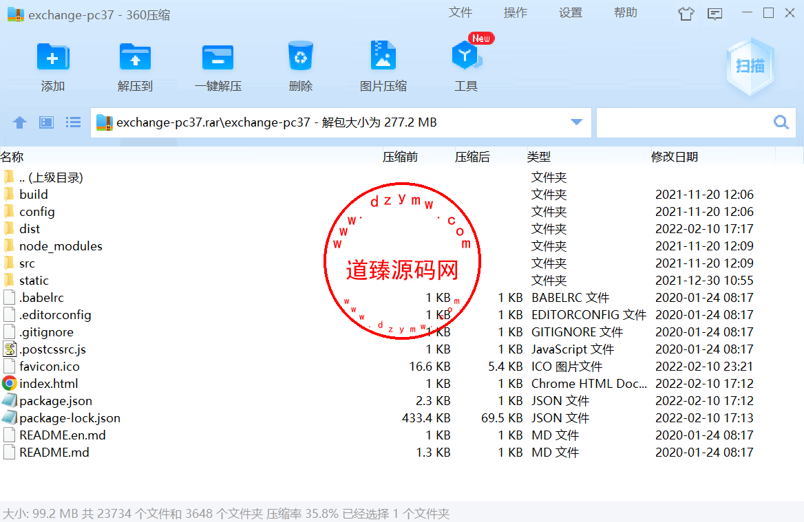Viewport: 804px width, 522px height.
Task: Click the 2021-12-30 10:55 date cell
Action: click(704, 281)
